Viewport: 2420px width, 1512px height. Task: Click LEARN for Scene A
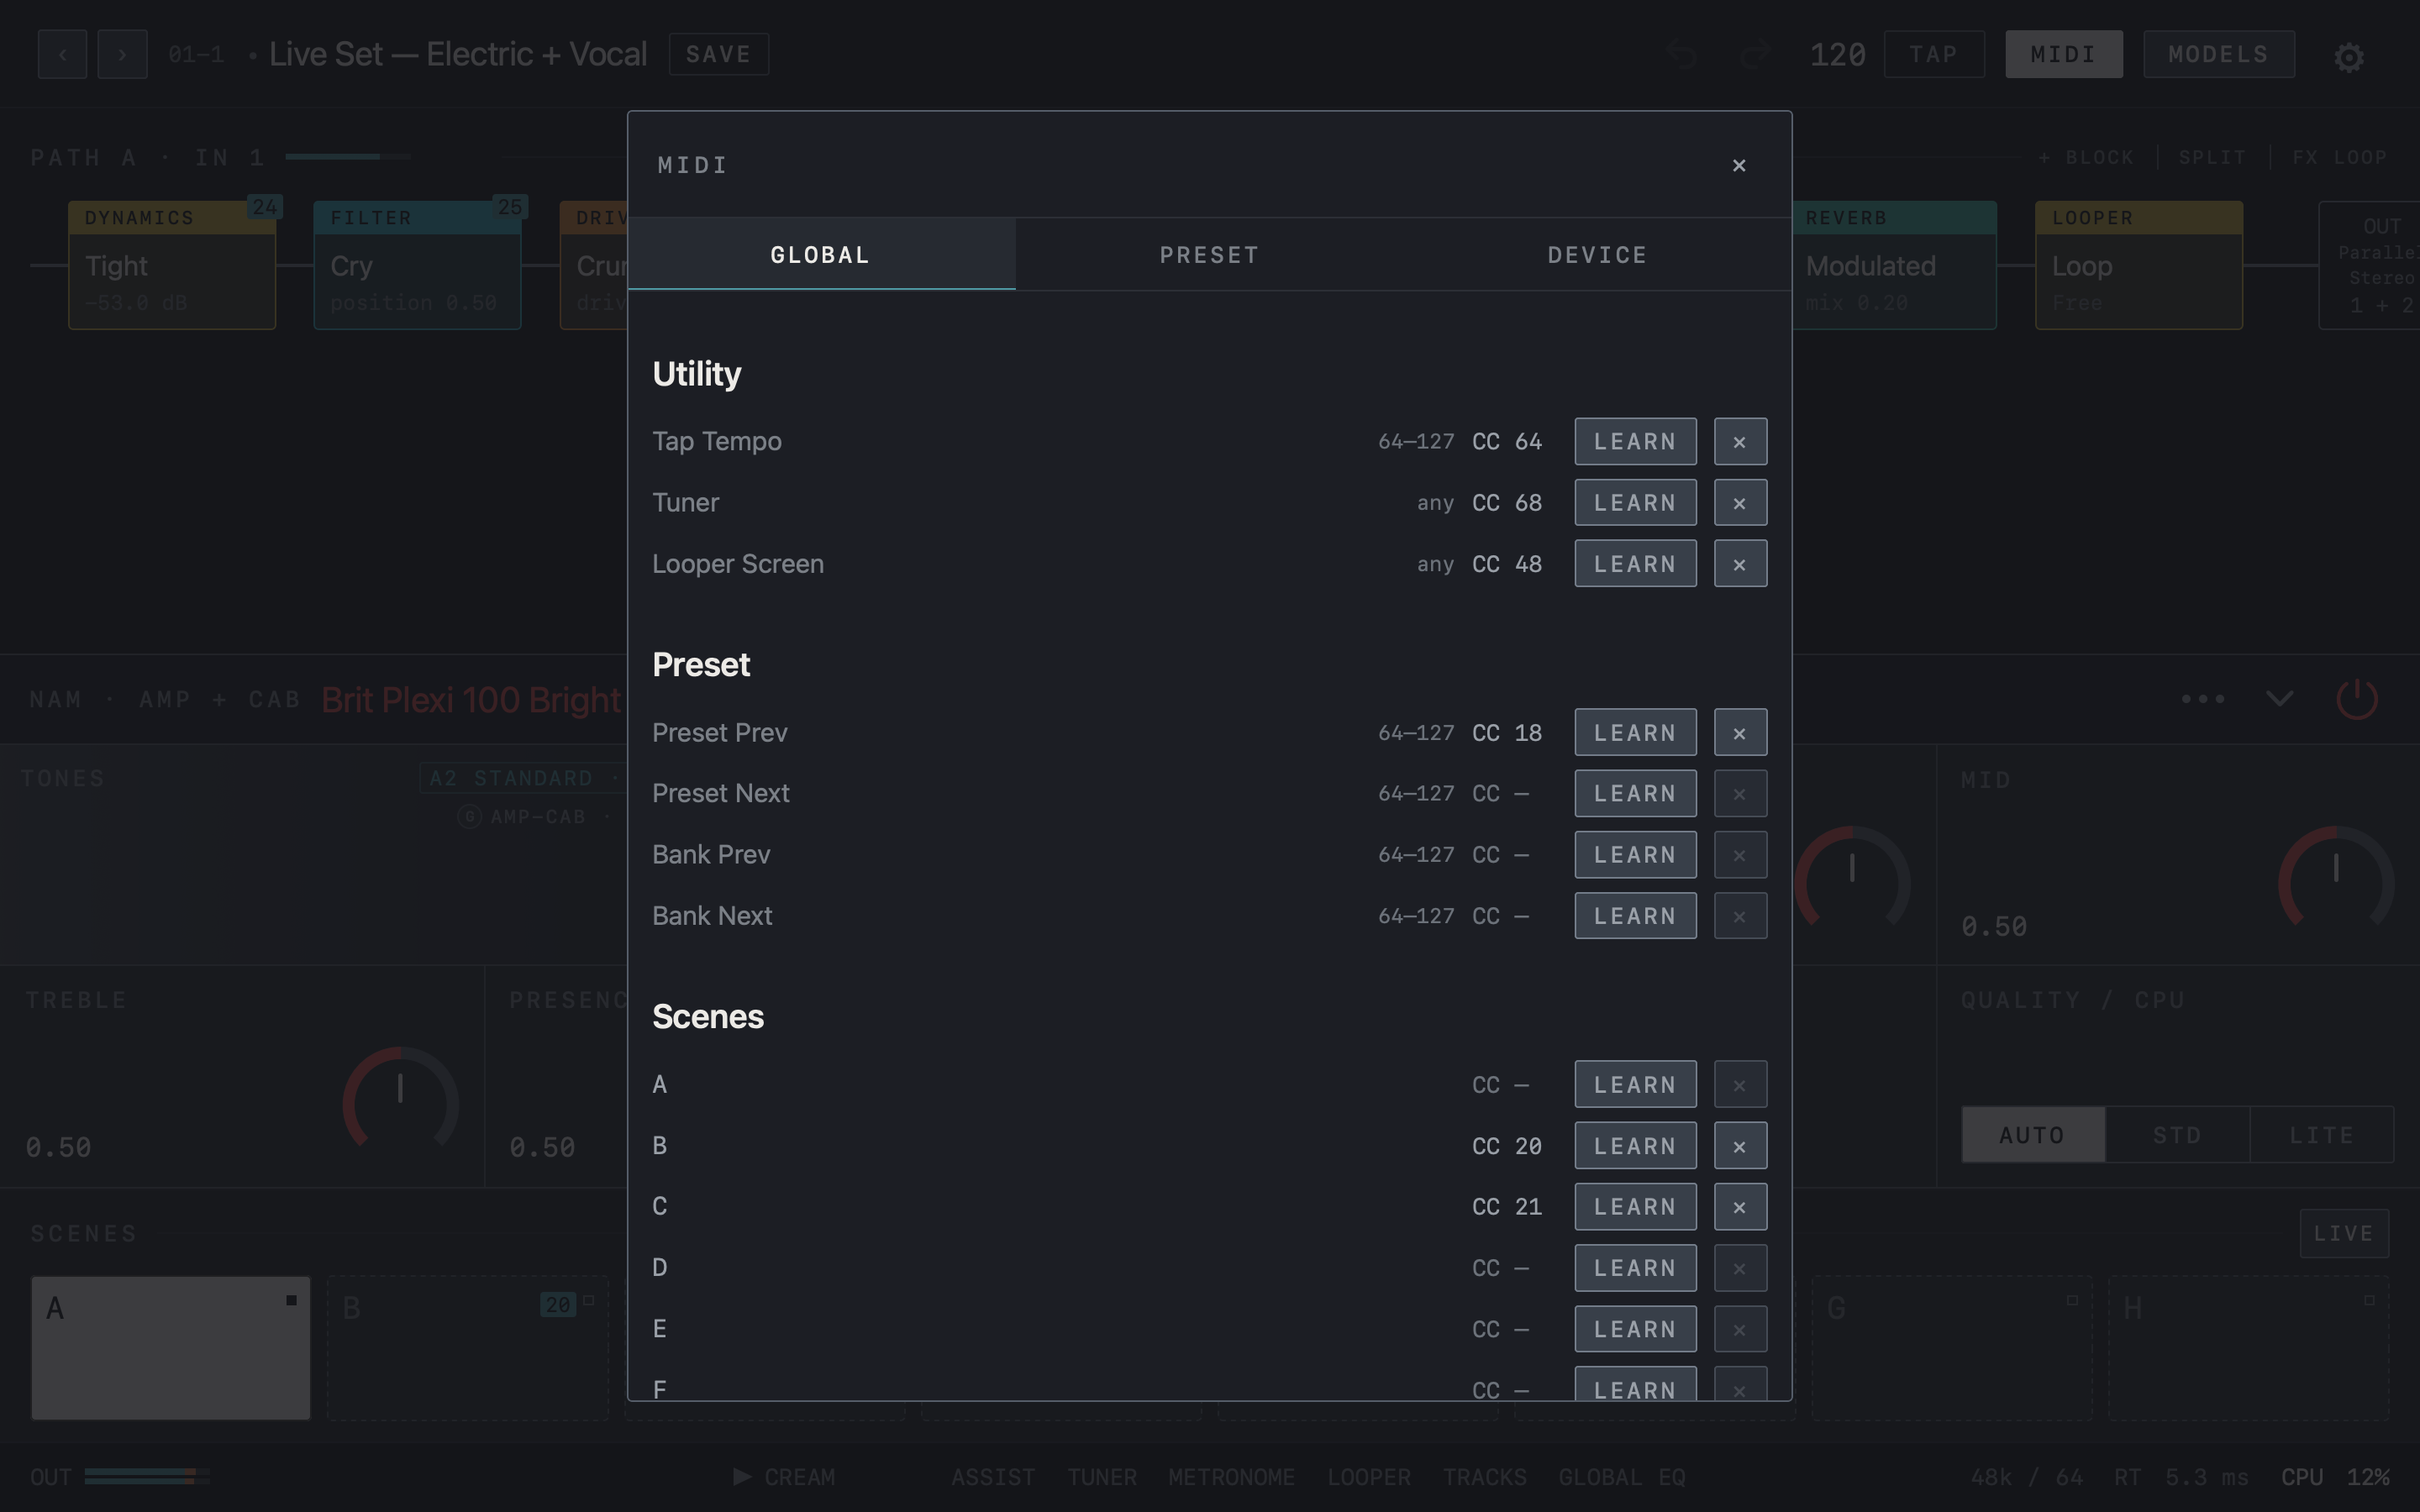1635,1085
